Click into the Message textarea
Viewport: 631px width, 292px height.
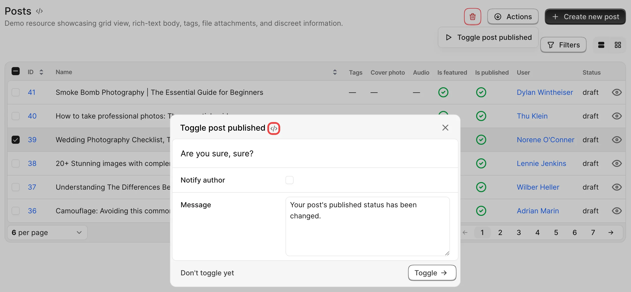coord(367,226)
